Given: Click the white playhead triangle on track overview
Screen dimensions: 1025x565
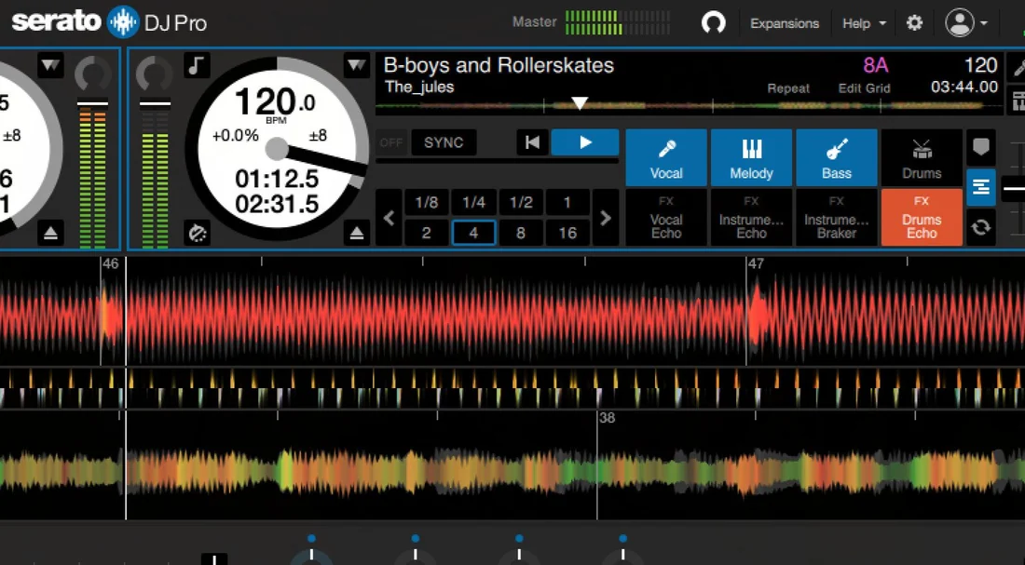Looking at the screenshot, I should pos(580,102).
